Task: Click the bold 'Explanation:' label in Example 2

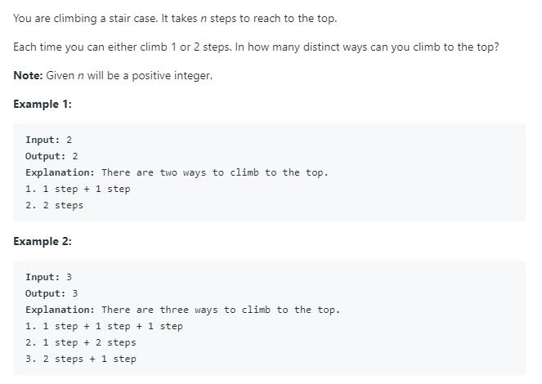Action: pos(60,310)
